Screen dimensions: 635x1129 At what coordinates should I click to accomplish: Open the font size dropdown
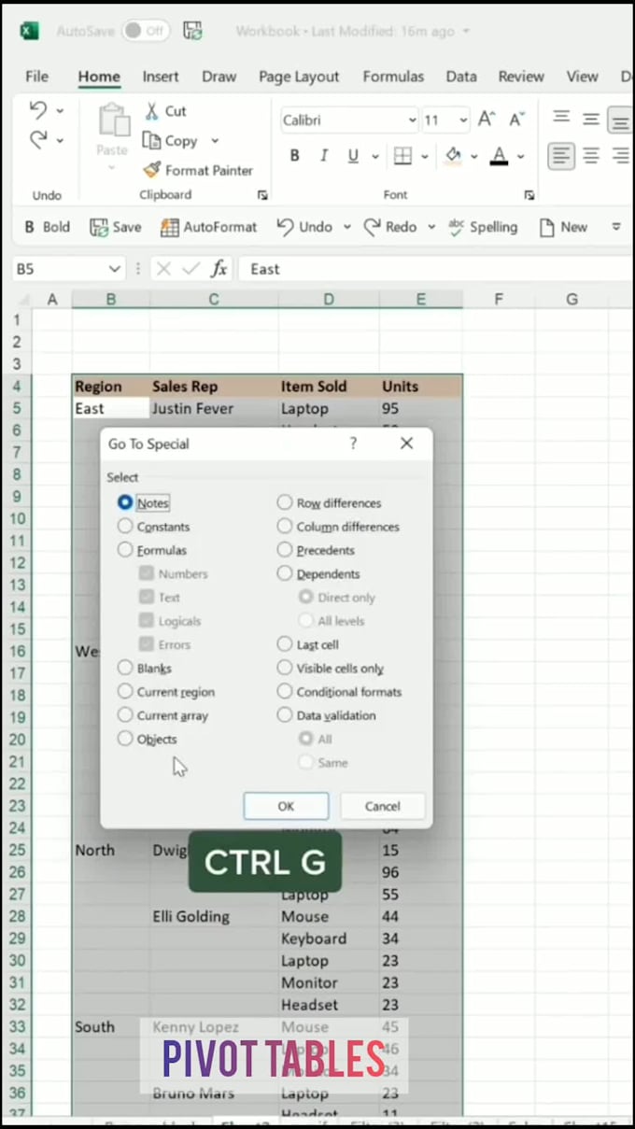coord(463,120)
